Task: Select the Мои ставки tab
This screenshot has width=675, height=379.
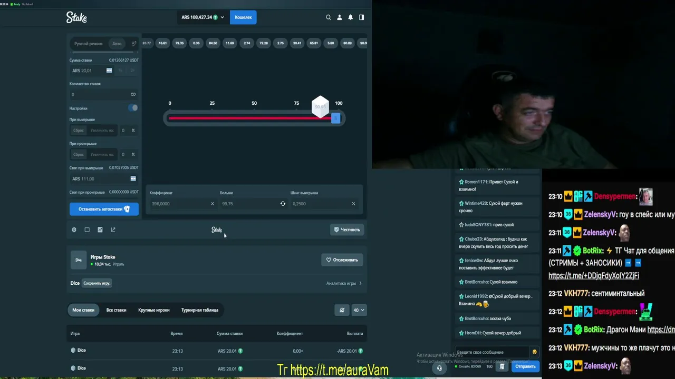Action: [x=83, y=310]
